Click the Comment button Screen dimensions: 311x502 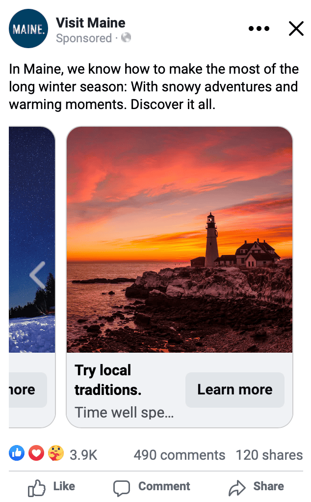152,487
